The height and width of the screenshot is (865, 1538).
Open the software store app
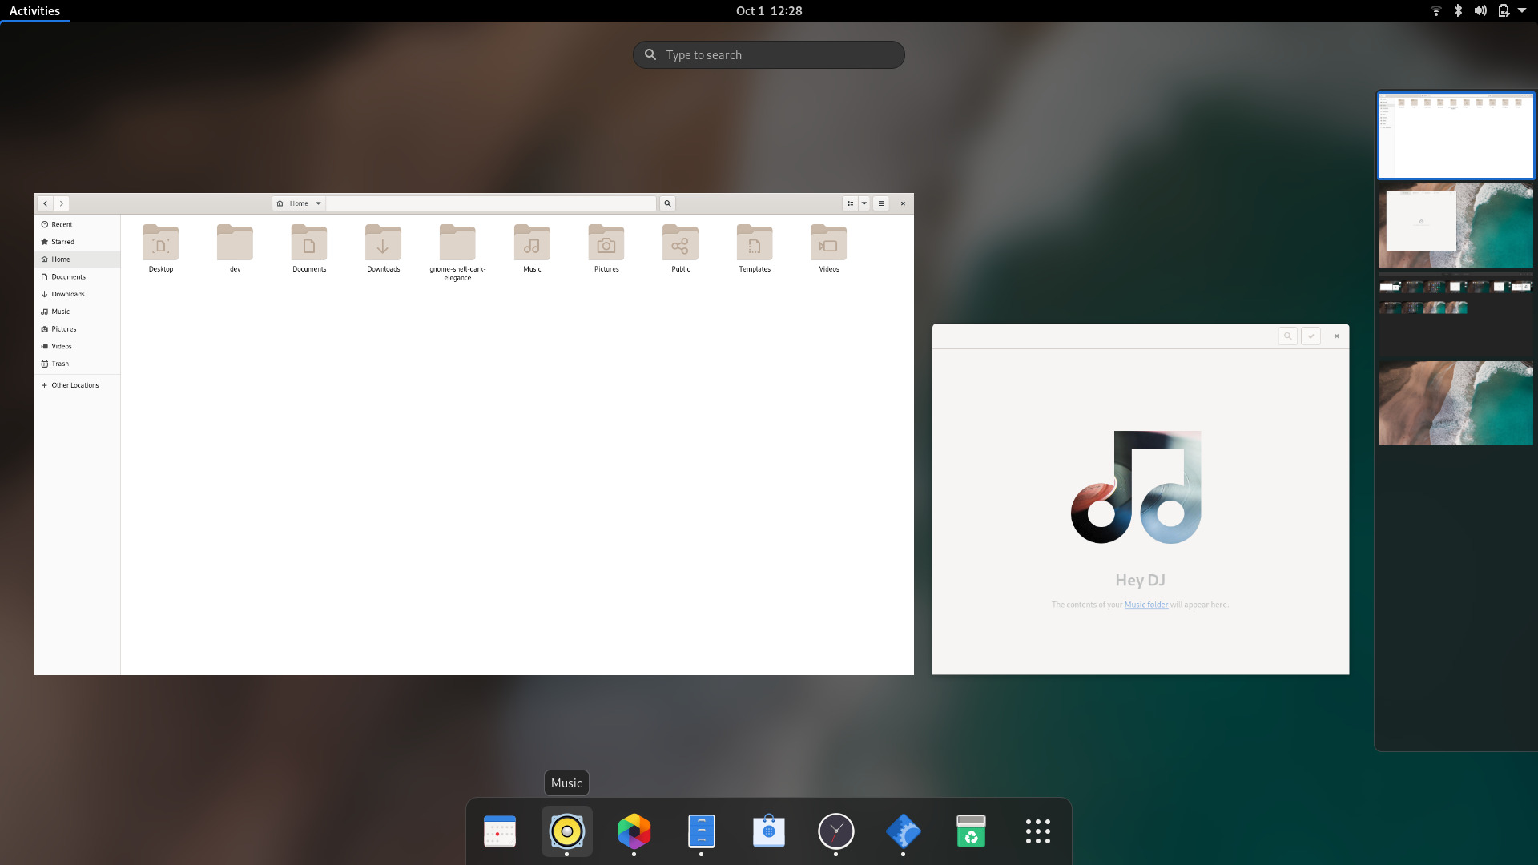point(769,831)
